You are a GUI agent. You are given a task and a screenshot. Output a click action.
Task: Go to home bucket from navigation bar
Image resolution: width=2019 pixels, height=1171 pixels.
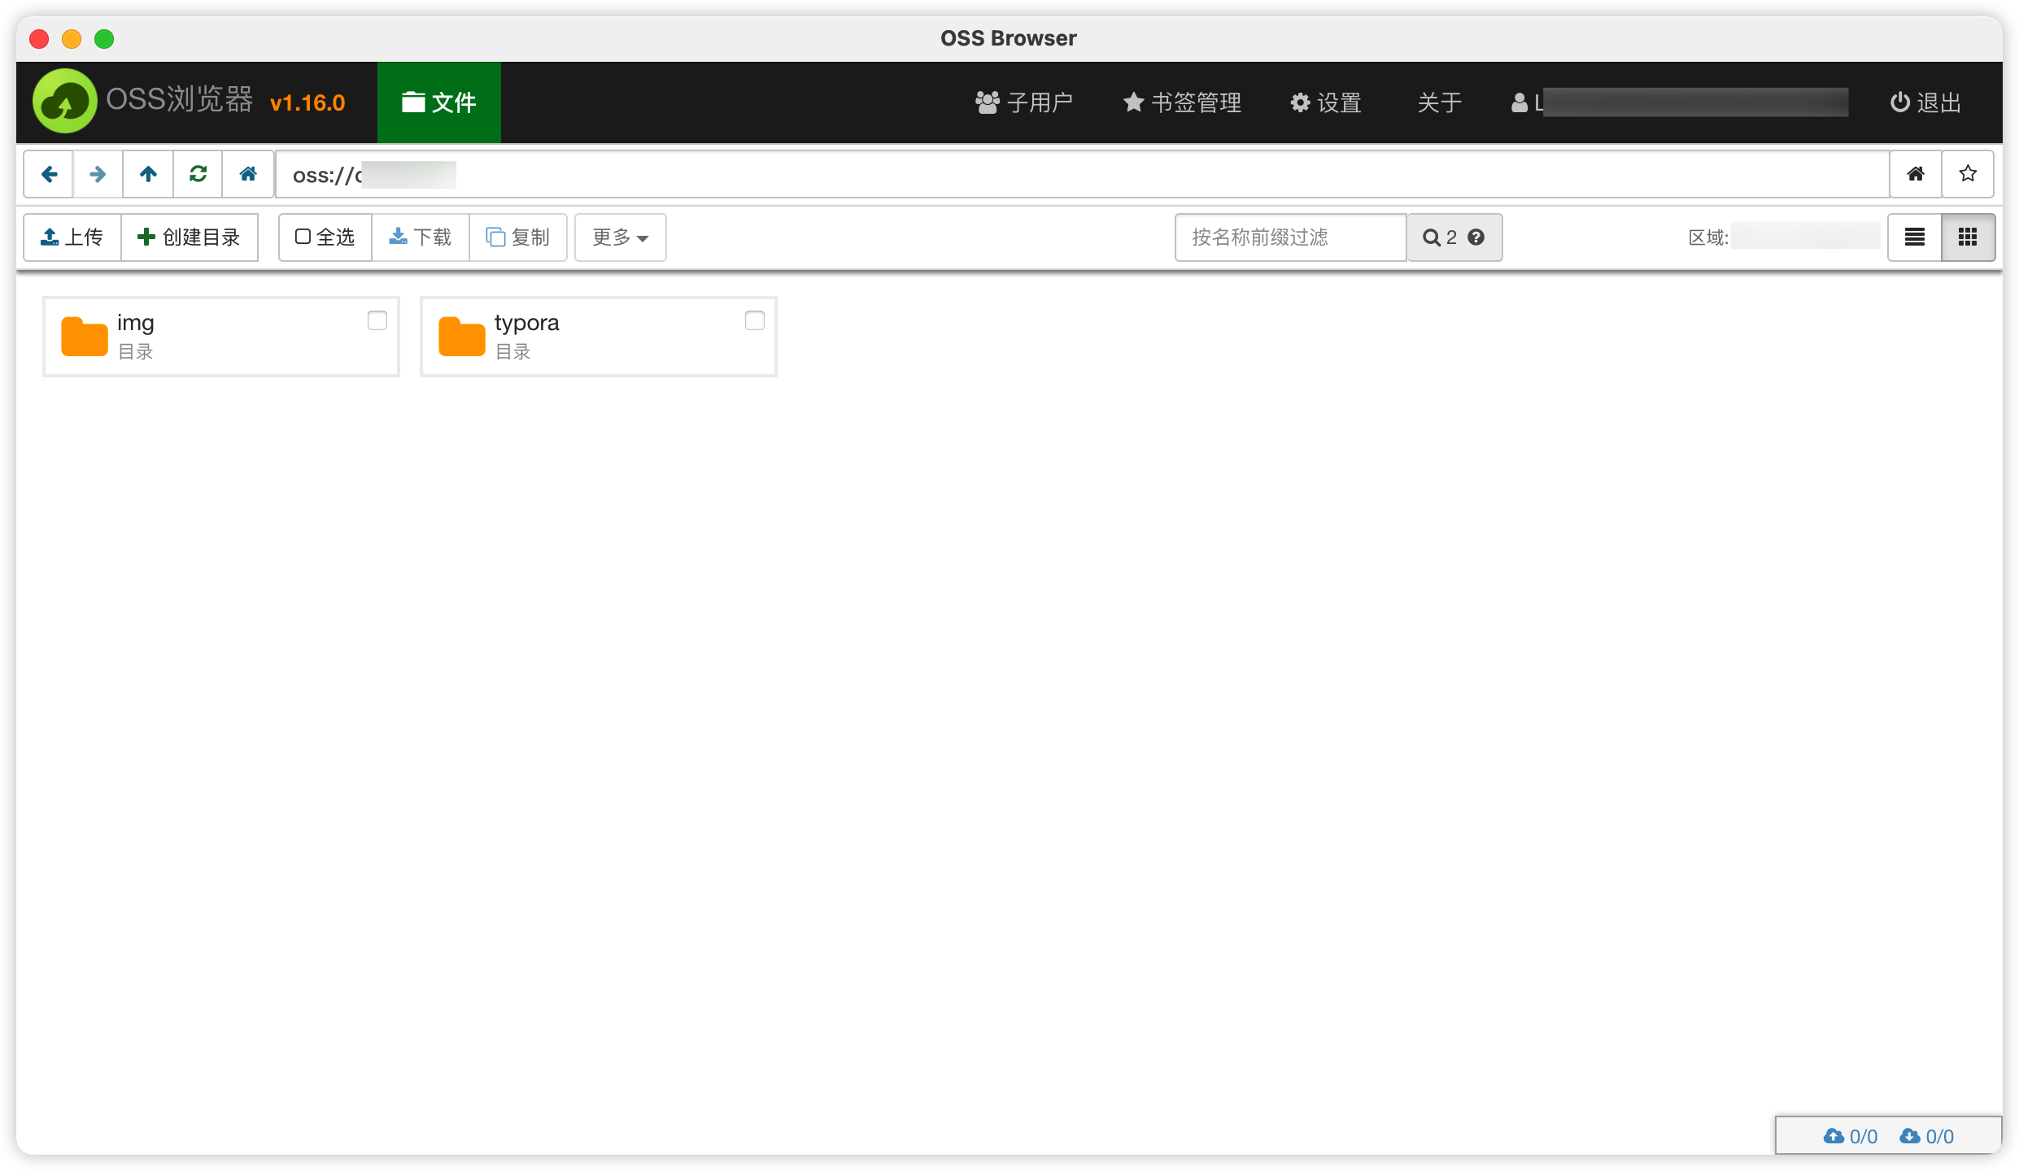[x=248, y=174]
